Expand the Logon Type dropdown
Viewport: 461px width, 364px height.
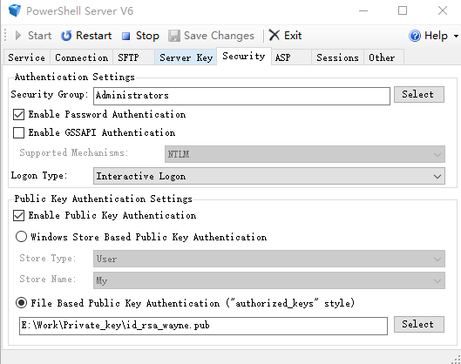point(269,176)
